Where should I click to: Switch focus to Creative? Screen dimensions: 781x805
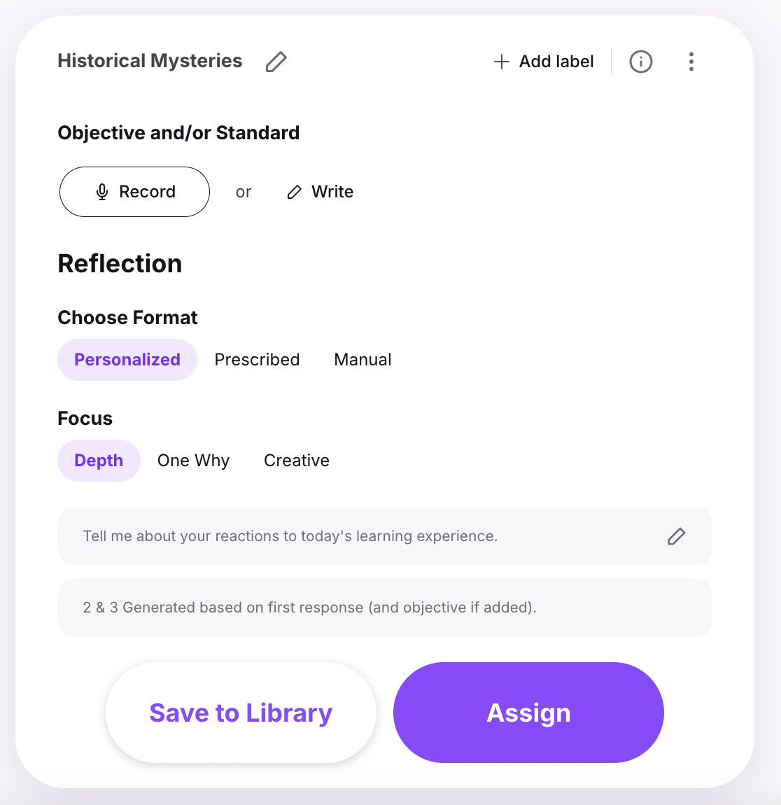(x=297, y=461)
